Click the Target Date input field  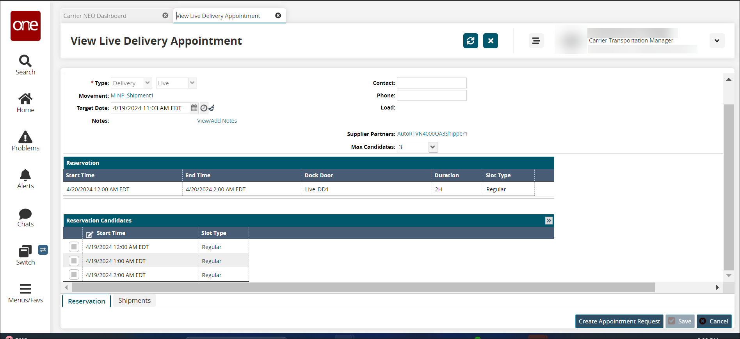[150, 108]
